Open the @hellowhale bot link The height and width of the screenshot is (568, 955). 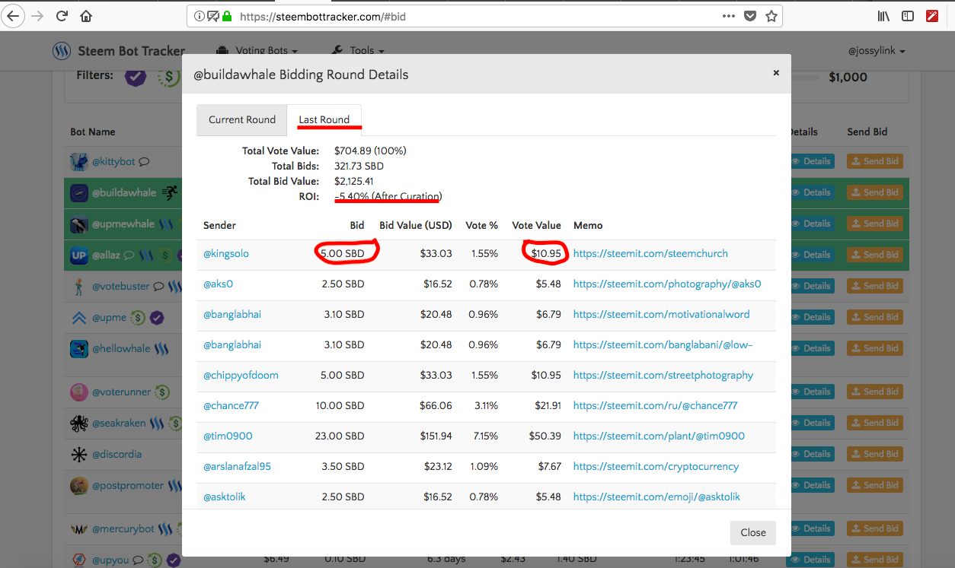tap(122, 349)
